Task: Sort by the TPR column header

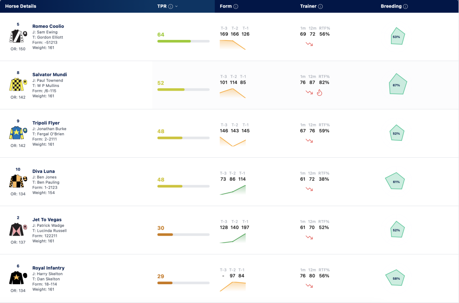Action: coord(162,6)
